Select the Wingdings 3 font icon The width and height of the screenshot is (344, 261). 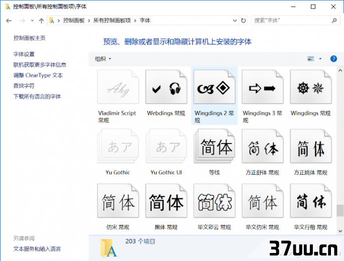[263, 87]
